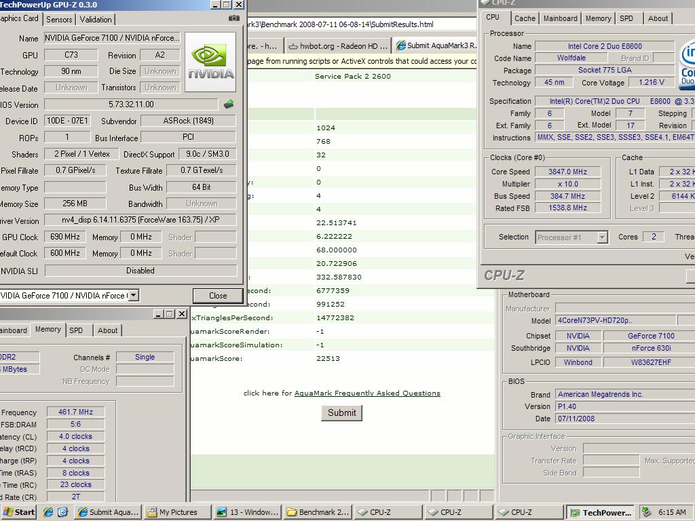Click the system clock 6:15 AM
The width and height of the screenshot is (695, 521).
click(x=671, y=512)
